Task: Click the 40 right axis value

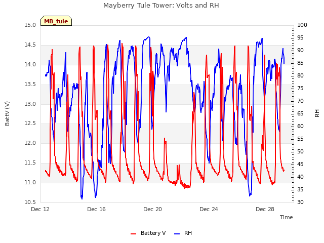Action: coord(300,177)
